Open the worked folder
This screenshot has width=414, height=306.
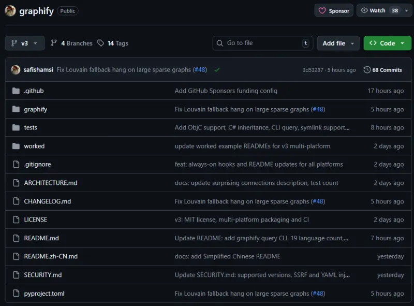click(x=34, y=146)
